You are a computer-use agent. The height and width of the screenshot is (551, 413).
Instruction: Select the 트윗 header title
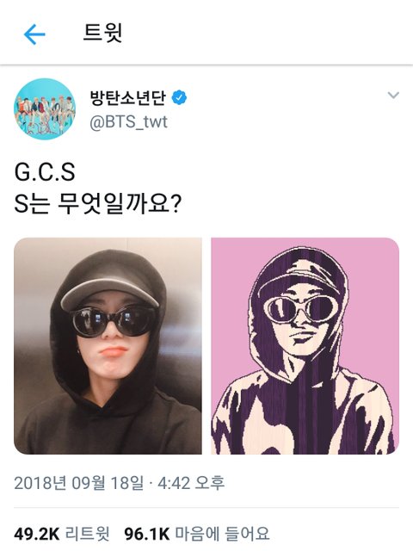tap(102, 33)
